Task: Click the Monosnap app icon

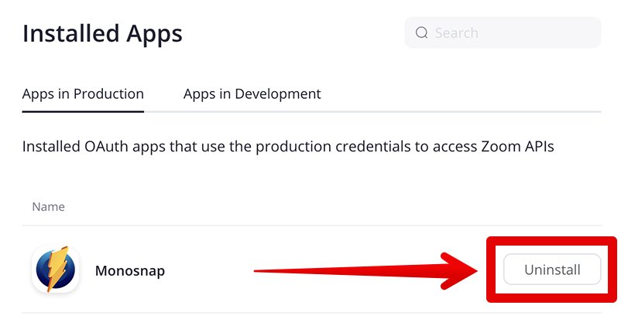Action: click(x=55, y=270)
